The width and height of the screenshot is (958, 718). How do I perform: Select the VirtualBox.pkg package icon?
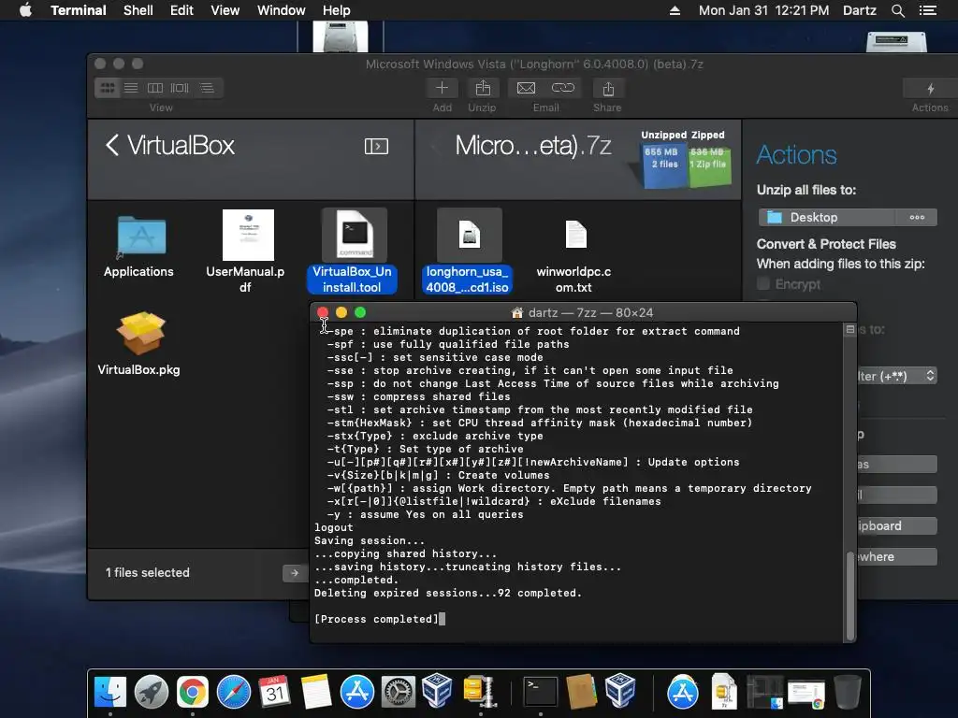[x=141, y=334]
